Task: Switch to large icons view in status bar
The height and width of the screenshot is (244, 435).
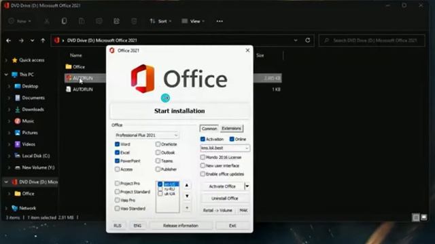Action: pyautogui.click(x=424, y=218)
